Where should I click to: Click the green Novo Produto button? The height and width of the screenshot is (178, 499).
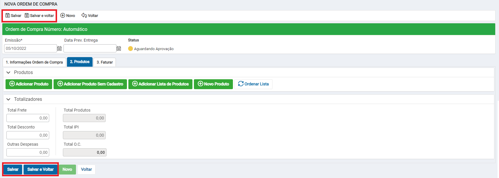coord(213,84)
